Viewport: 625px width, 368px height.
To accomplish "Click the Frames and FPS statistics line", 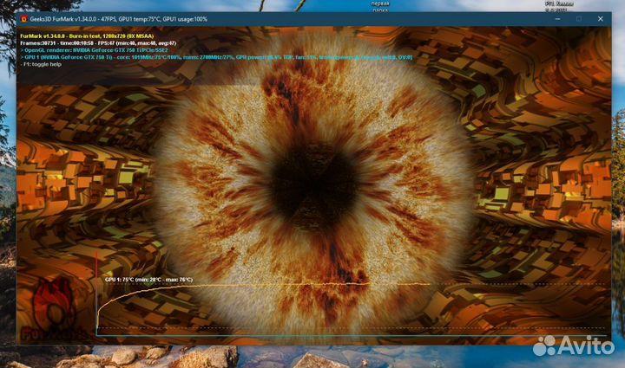I will tap(97, 42).
